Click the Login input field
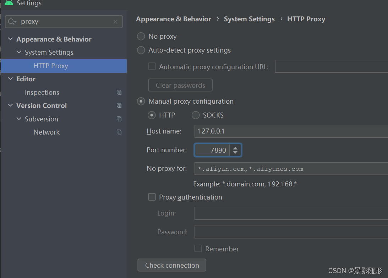 click(x=291, y=213)
